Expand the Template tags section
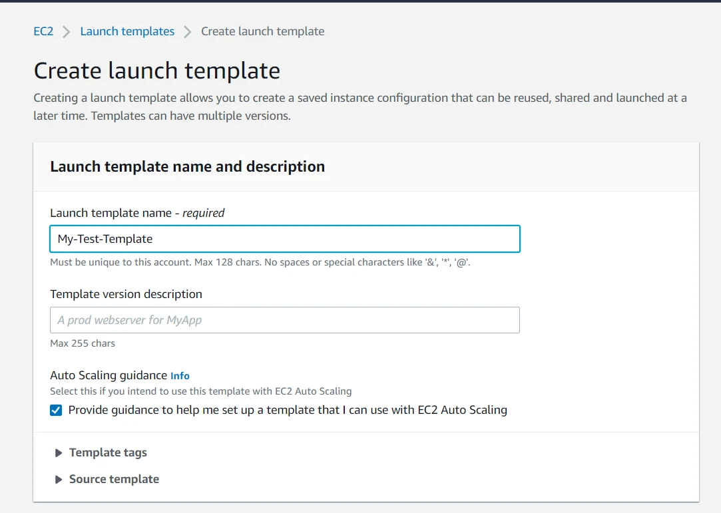Image resolution: width=721 pixels, height=513 pixels. pyautogui.click(x=107, y=452)
